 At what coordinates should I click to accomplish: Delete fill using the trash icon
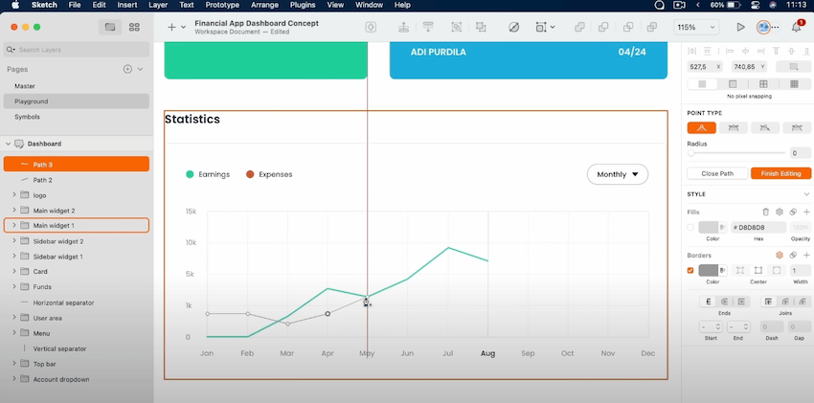765,212
